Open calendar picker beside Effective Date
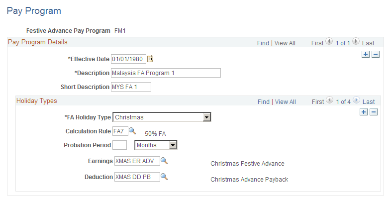Image resolution: width=388 pixels, height=198 pixels. tap(150, 59)
